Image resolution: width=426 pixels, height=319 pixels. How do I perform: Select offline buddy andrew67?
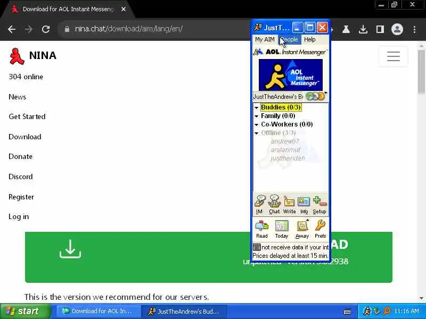click(x=284, y=141)
